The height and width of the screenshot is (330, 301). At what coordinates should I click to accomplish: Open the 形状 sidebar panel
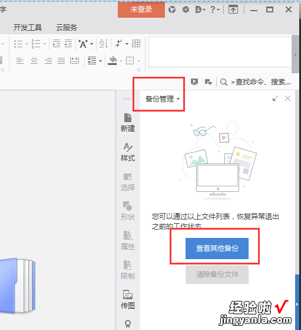click(x=128, y=211)
